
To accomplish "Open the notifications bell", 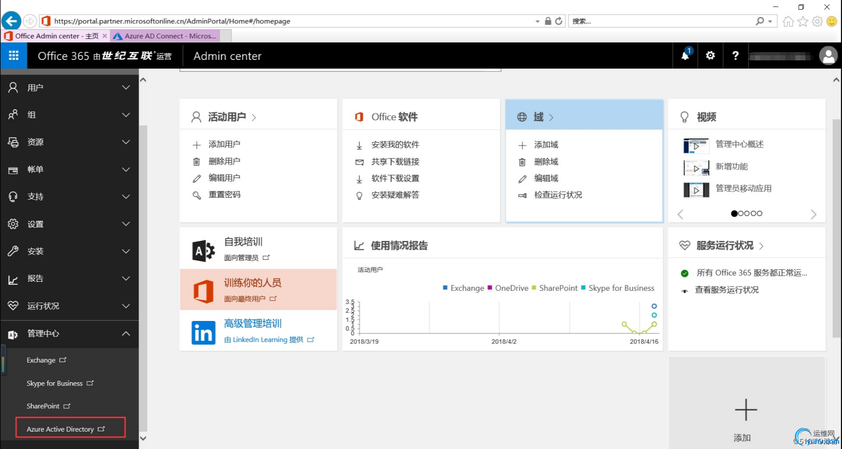I will (685, 56).
